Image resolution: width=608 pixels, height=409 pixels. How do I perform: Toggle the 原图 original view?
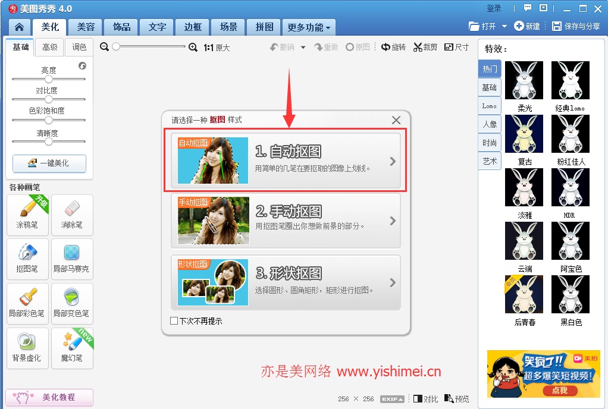point(358,47)
